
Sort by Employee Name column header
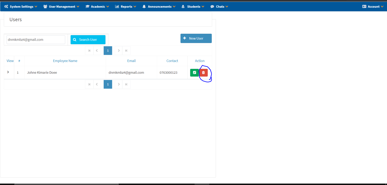(65, 61)
